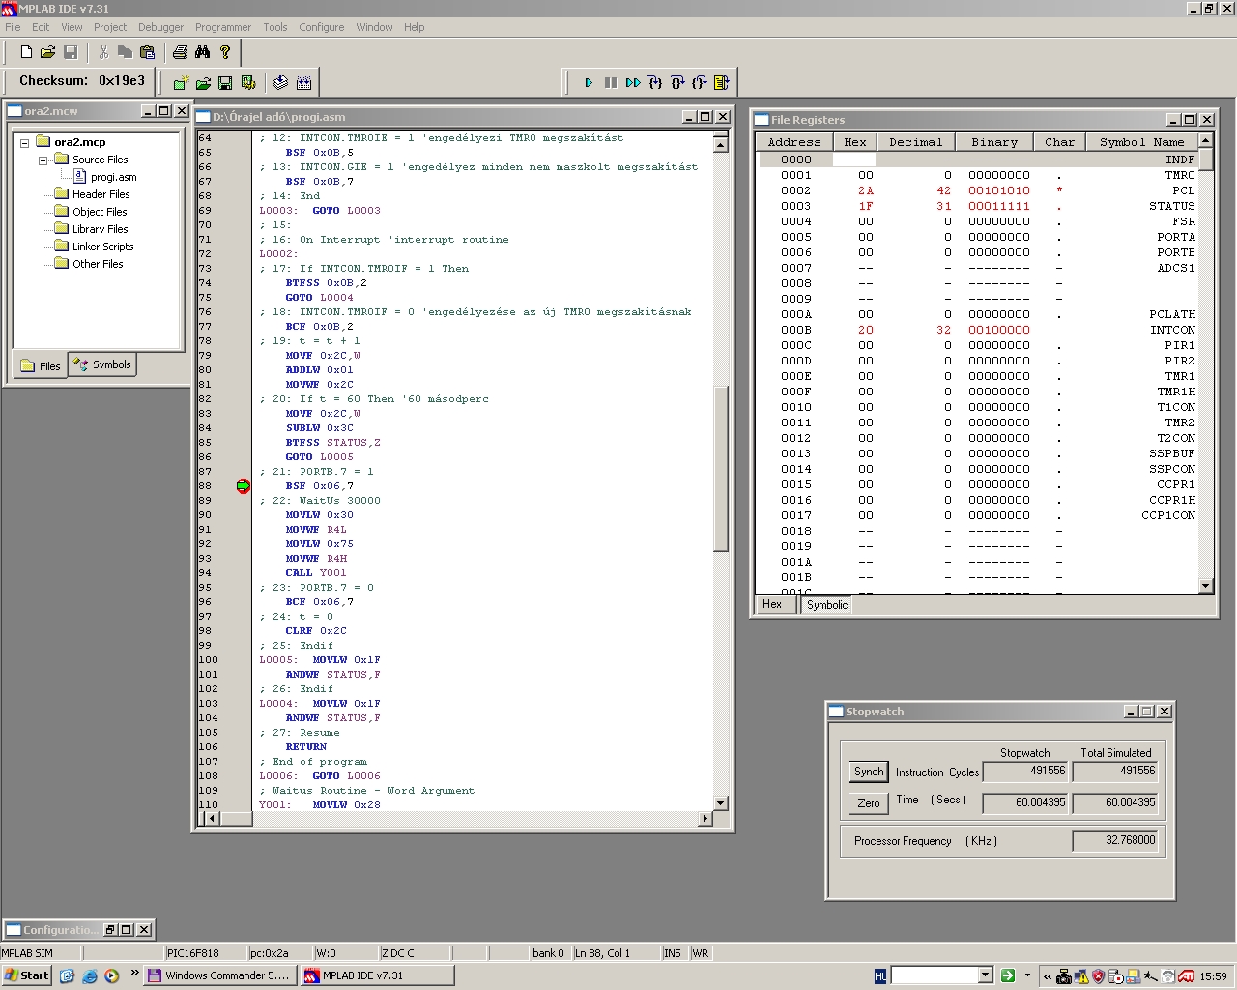This screenshot has height=990, width=1237.
Task: Click the Print icon in toolbar
Action: 180,52
